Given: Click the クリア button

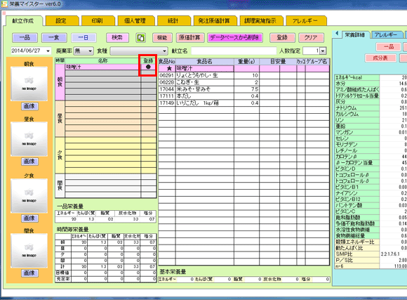Looking at the screenshot, I should point(311,38).
